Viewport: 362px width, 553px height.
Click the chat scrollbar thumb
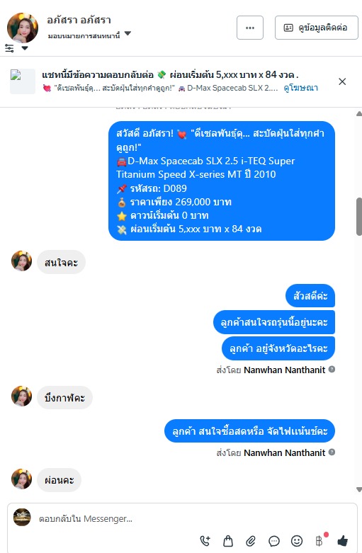(x=359, y=217)
